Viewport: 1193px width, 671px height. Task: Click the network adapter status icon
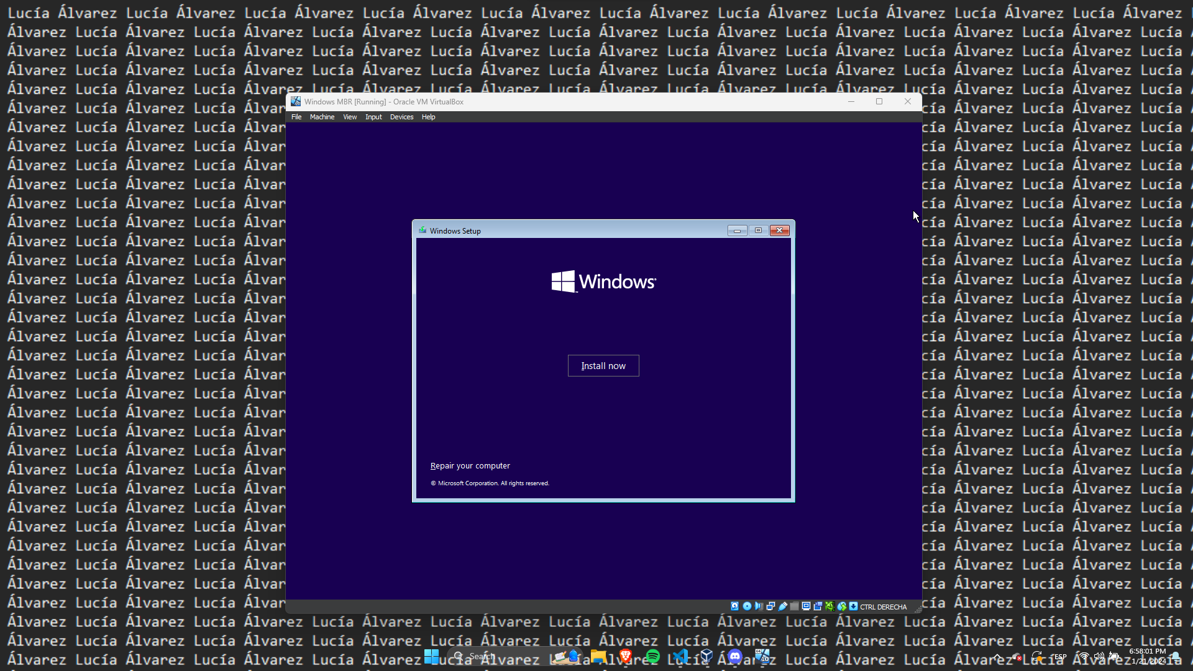click(x=770, y=606)
